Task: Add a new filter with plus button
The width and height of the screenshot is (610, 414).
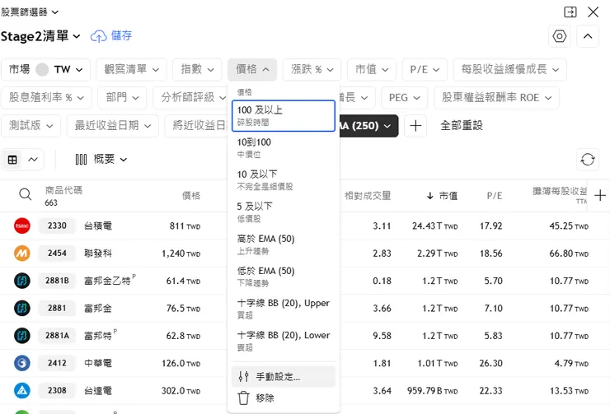Action: [x=415, y=126]
